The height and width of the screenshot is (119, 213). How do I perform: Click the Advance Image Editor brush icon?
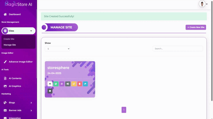coord(5,62)
